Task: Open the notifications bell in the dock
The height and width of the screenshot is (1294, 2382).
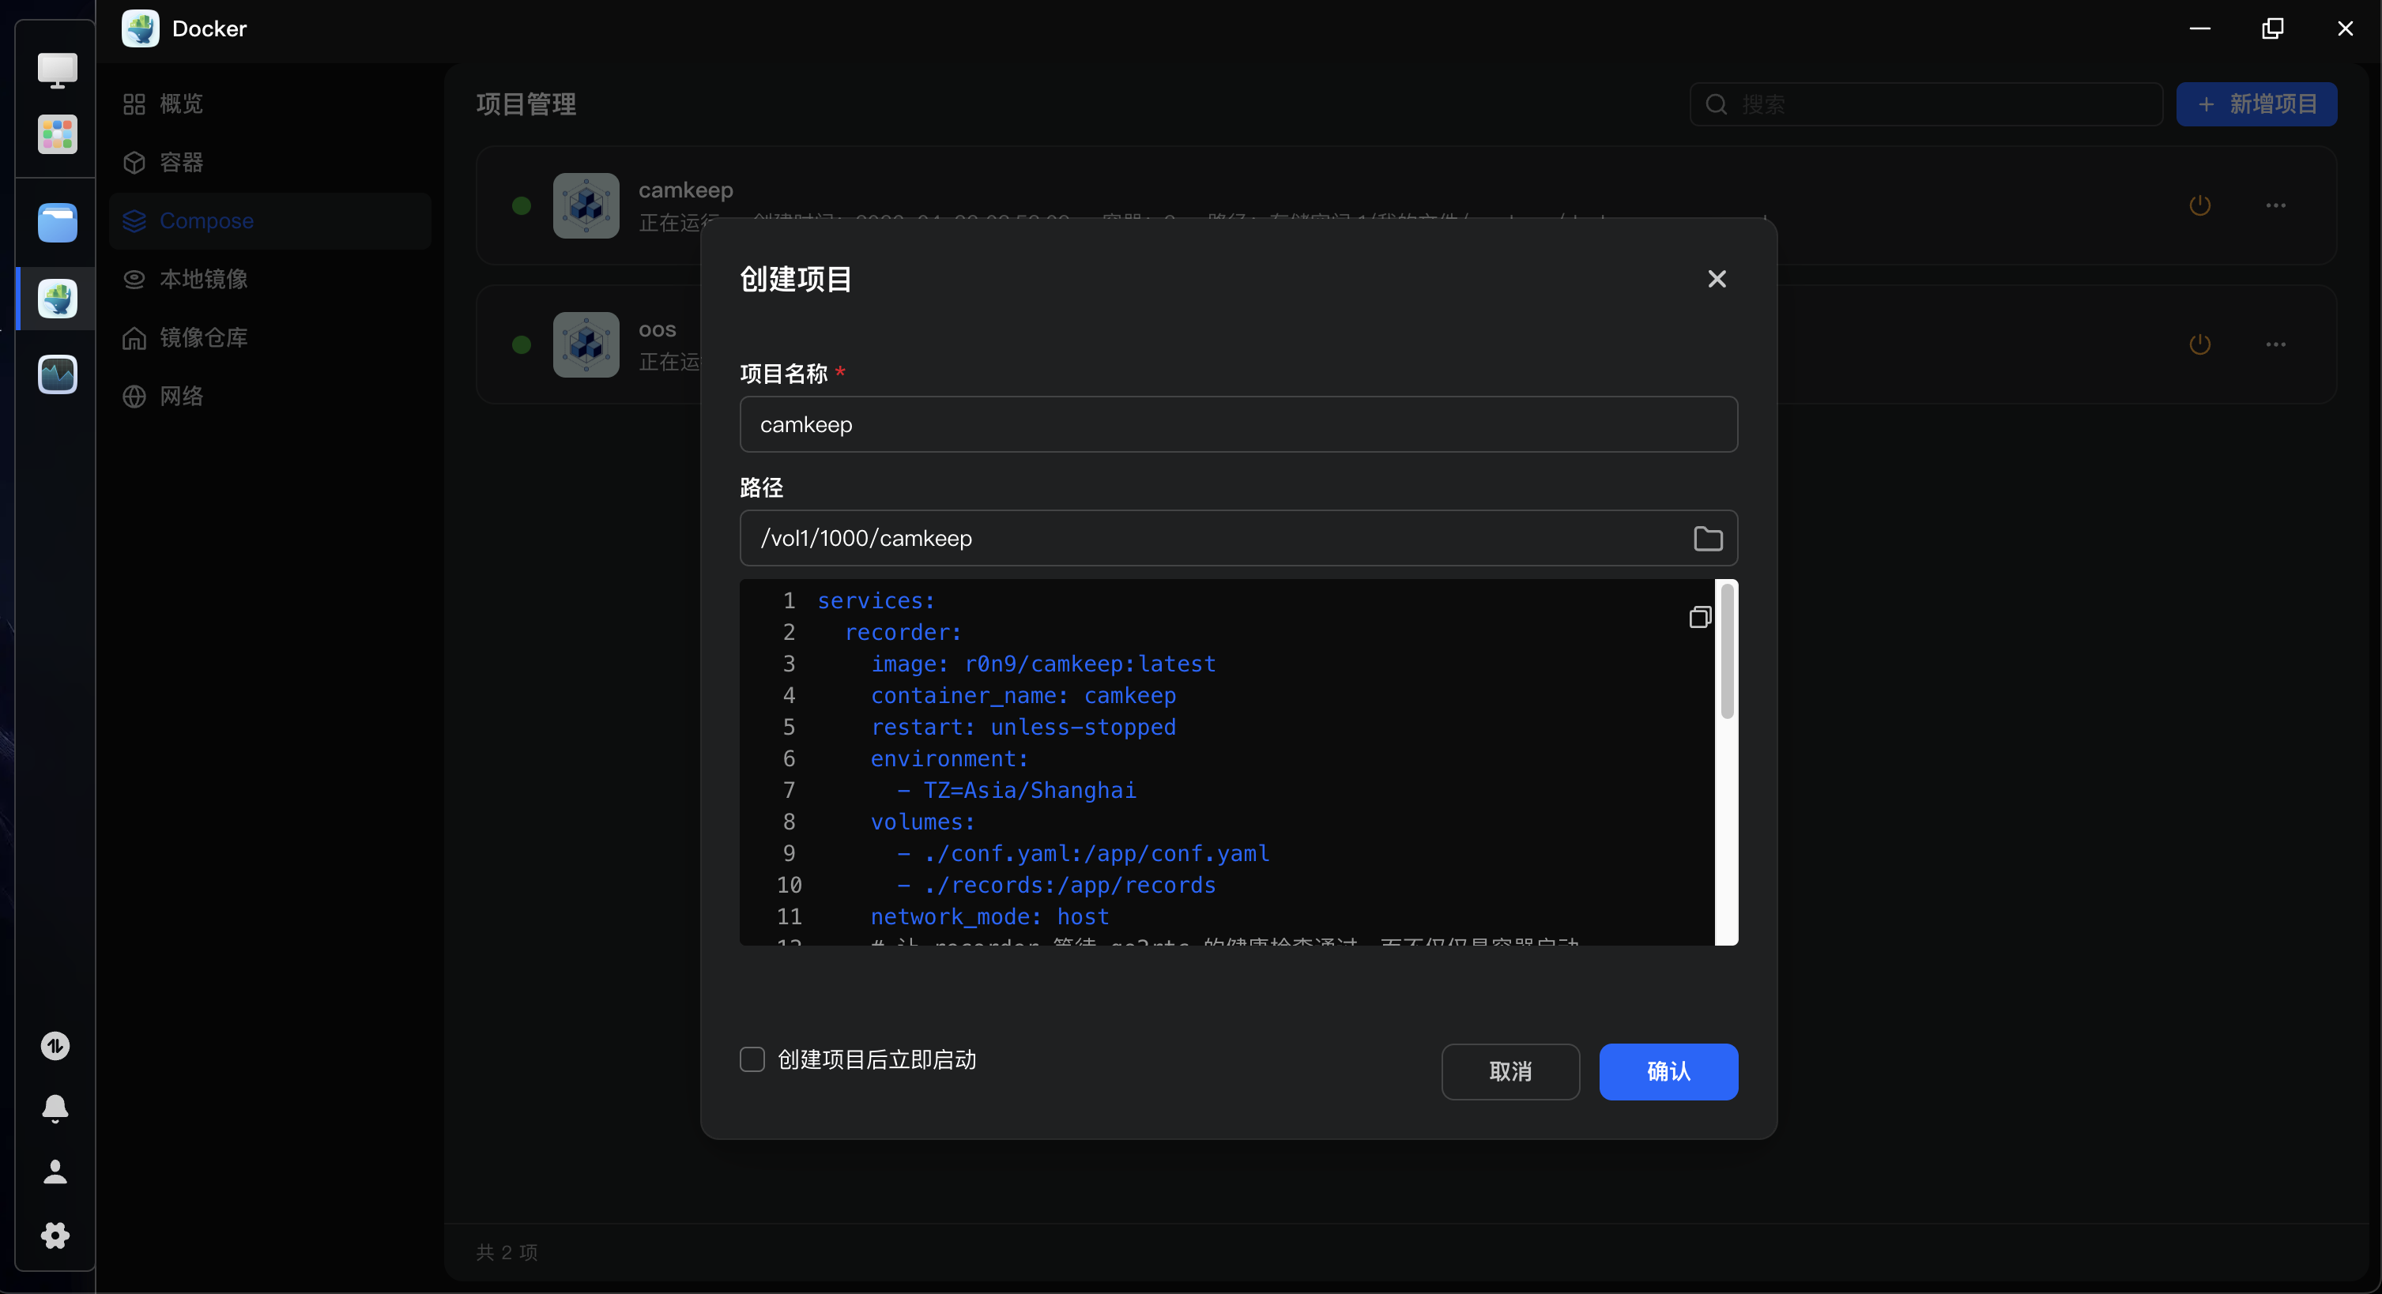Action: point(55,1108)
